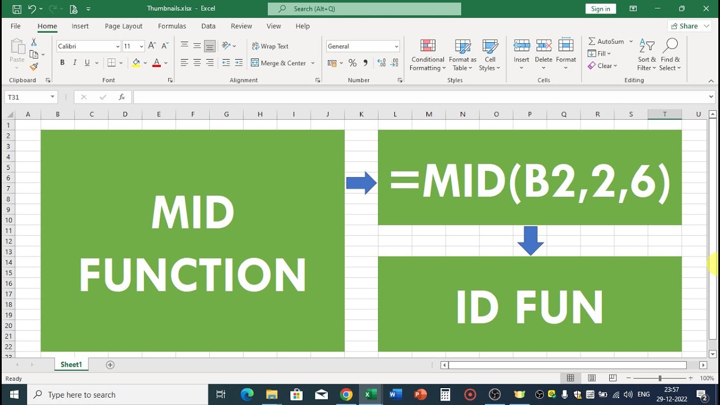Click the zoom slider handle
720x405 pixels.
(660, 379)
